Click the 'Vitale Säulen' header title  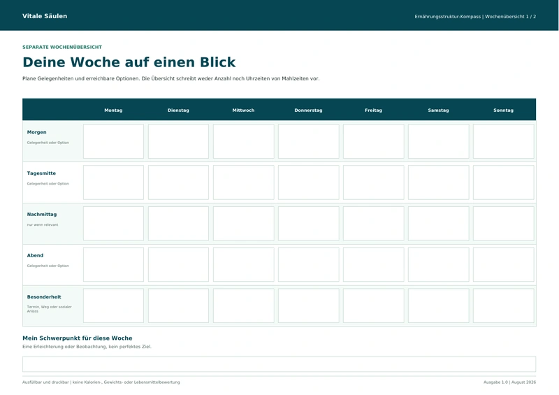tap(45, 16)
